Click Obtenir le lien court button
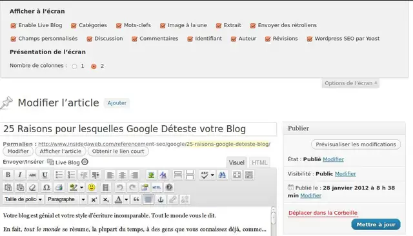The height and width of the screenshot is (236, 413). pyautogui.click(x=118, y=152)
